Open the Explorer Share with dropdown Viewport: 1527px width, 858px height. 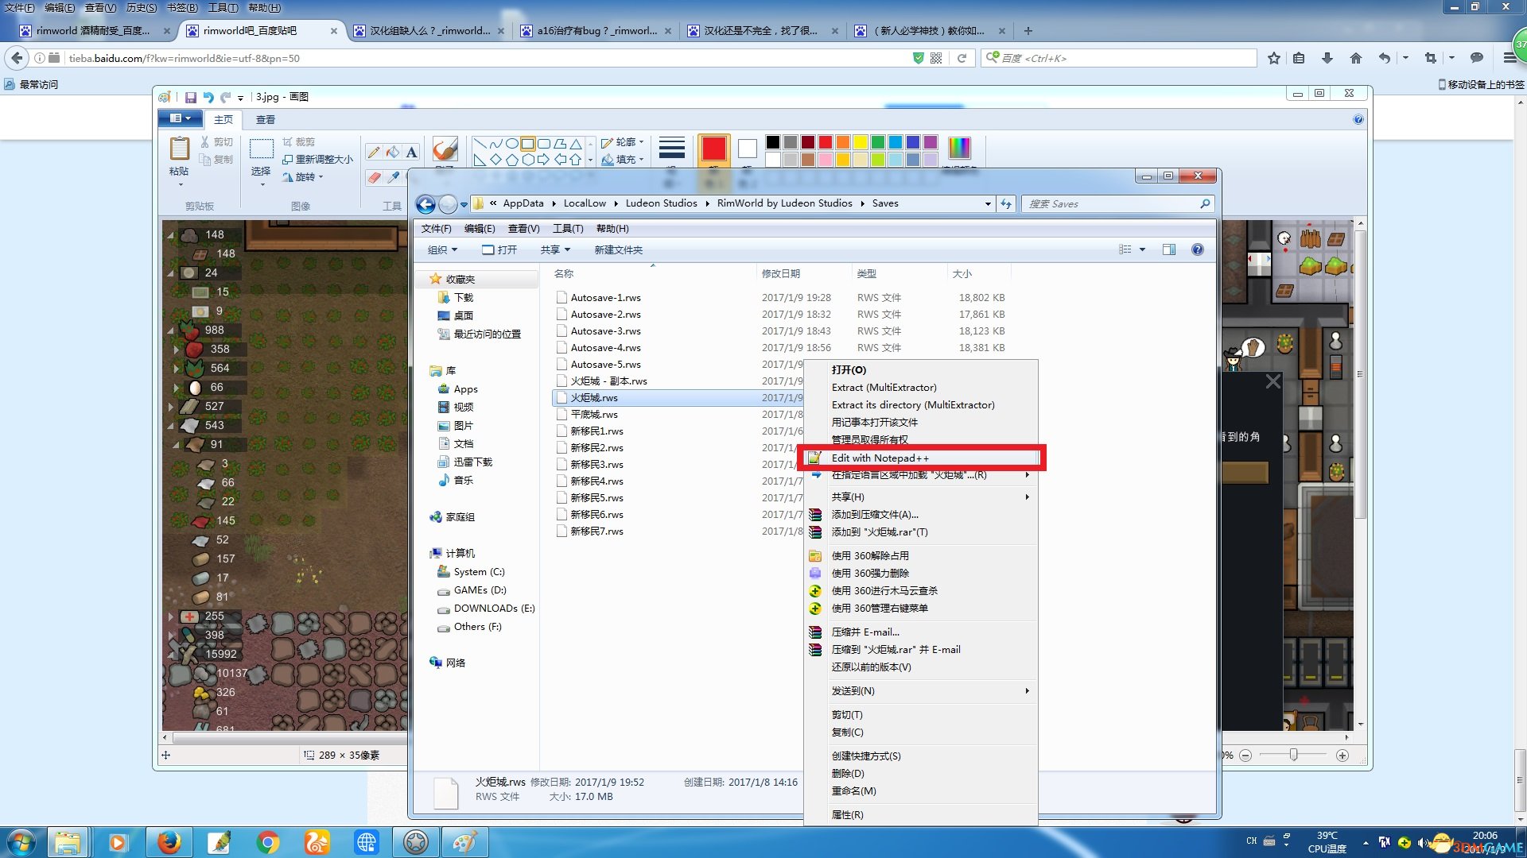click(555, 249)
